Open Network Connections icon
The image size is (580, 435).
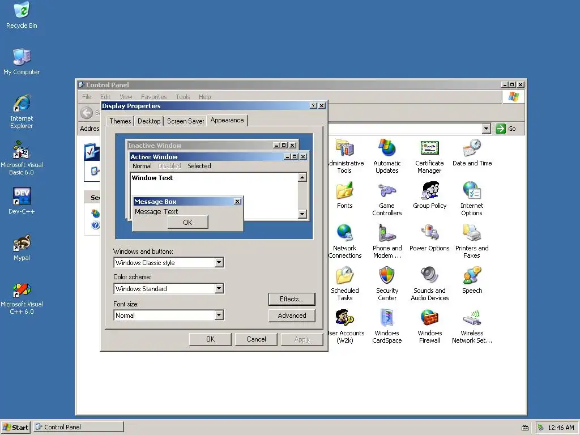pos(345,233)
